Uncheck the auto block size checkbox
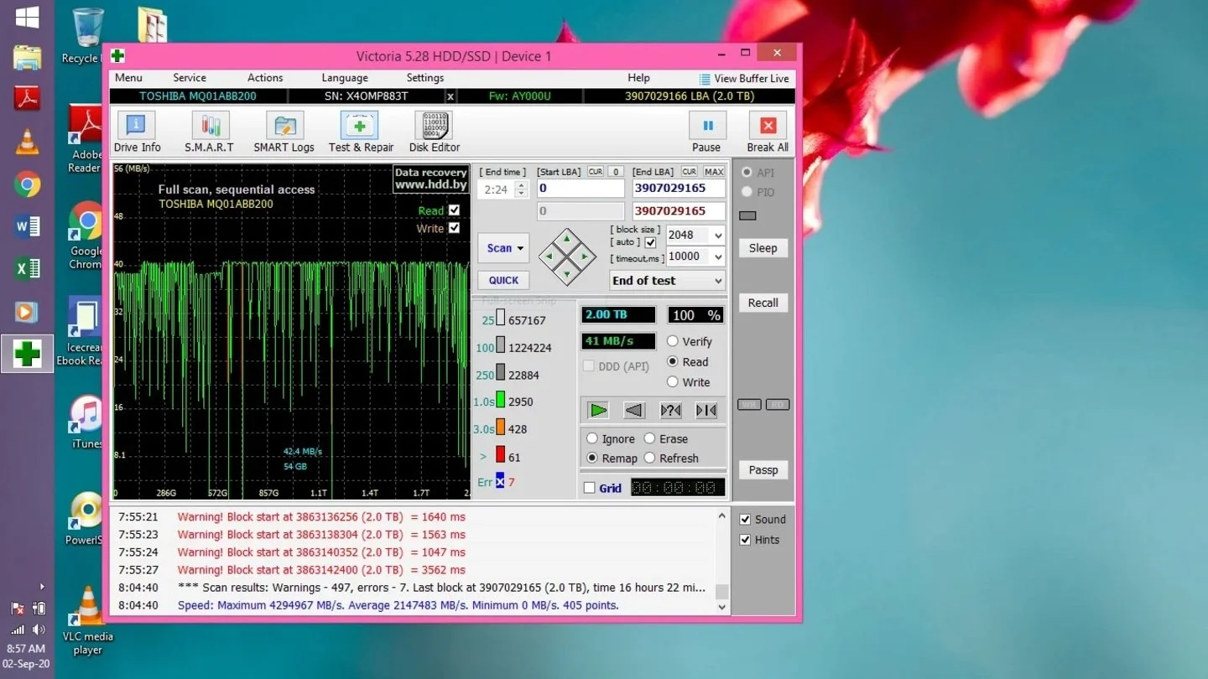 (650, 243)
